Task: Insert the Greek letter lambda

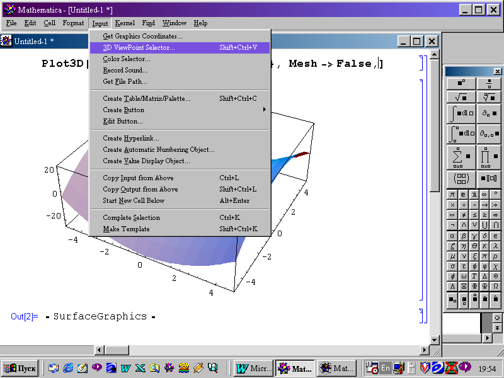Action: coord(495,246)
